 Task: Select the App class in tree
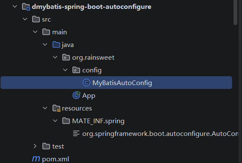[89, 96]
